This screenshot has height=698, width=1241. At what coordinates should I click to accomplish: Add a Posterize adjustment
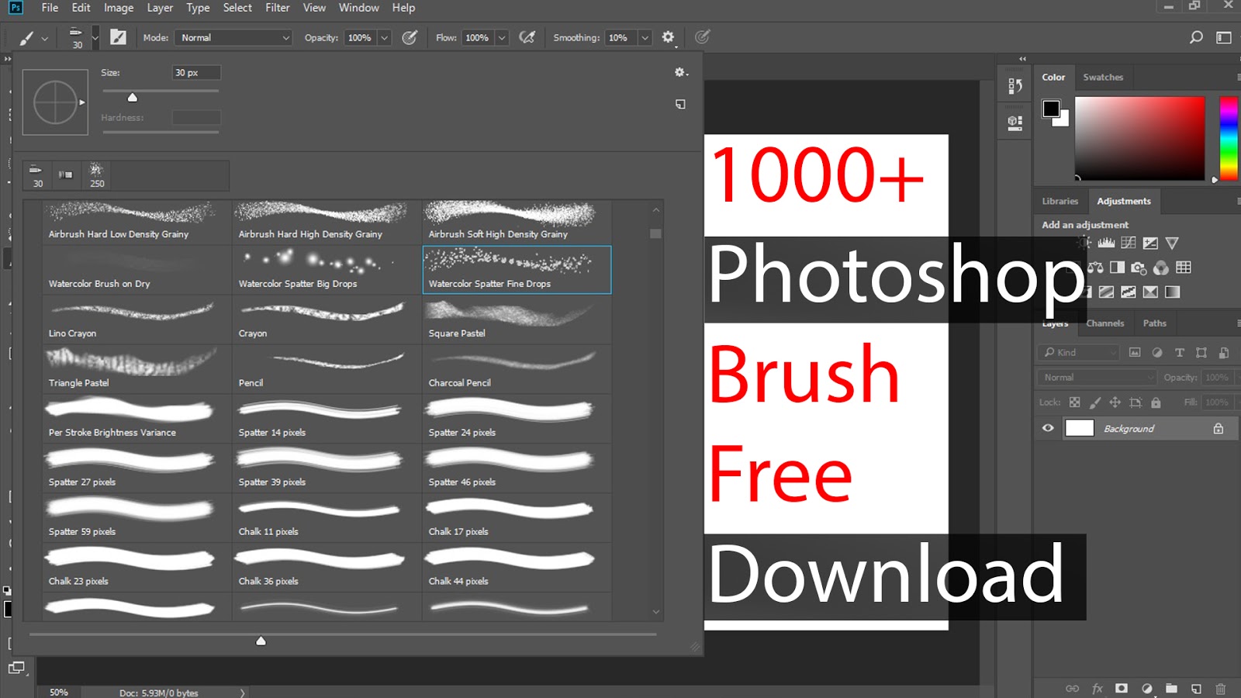tap(1107, 292)
